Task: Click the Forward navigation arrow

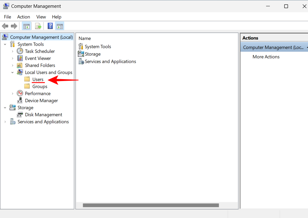Action: click(14, 26)
